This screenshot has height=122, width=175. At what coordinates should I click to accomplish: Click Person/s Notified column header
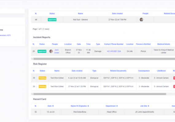click(x=143, y=44)
